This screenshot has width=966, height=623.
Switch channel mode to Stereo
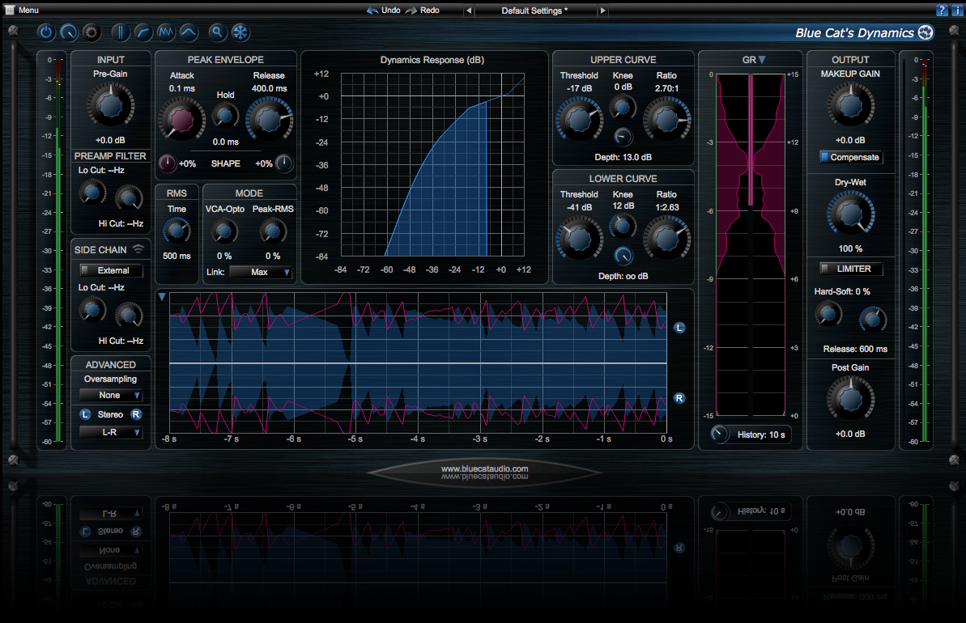click(110, 413)
